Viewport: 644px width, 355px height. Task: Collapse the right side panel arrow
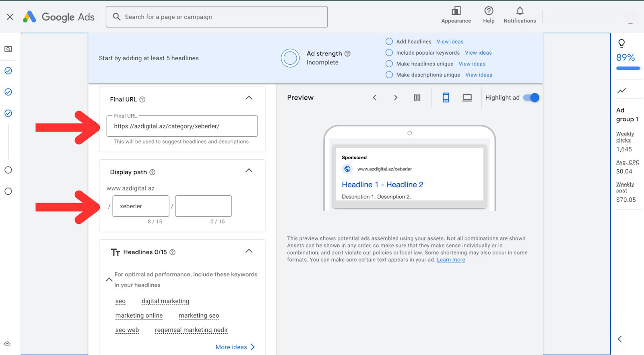[620, 339]
